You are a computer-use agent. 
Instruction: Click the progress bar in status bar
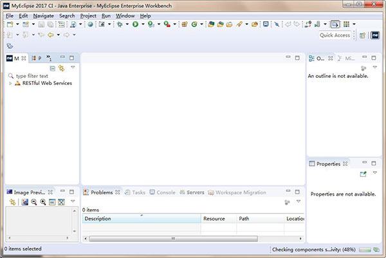(365, 250)
